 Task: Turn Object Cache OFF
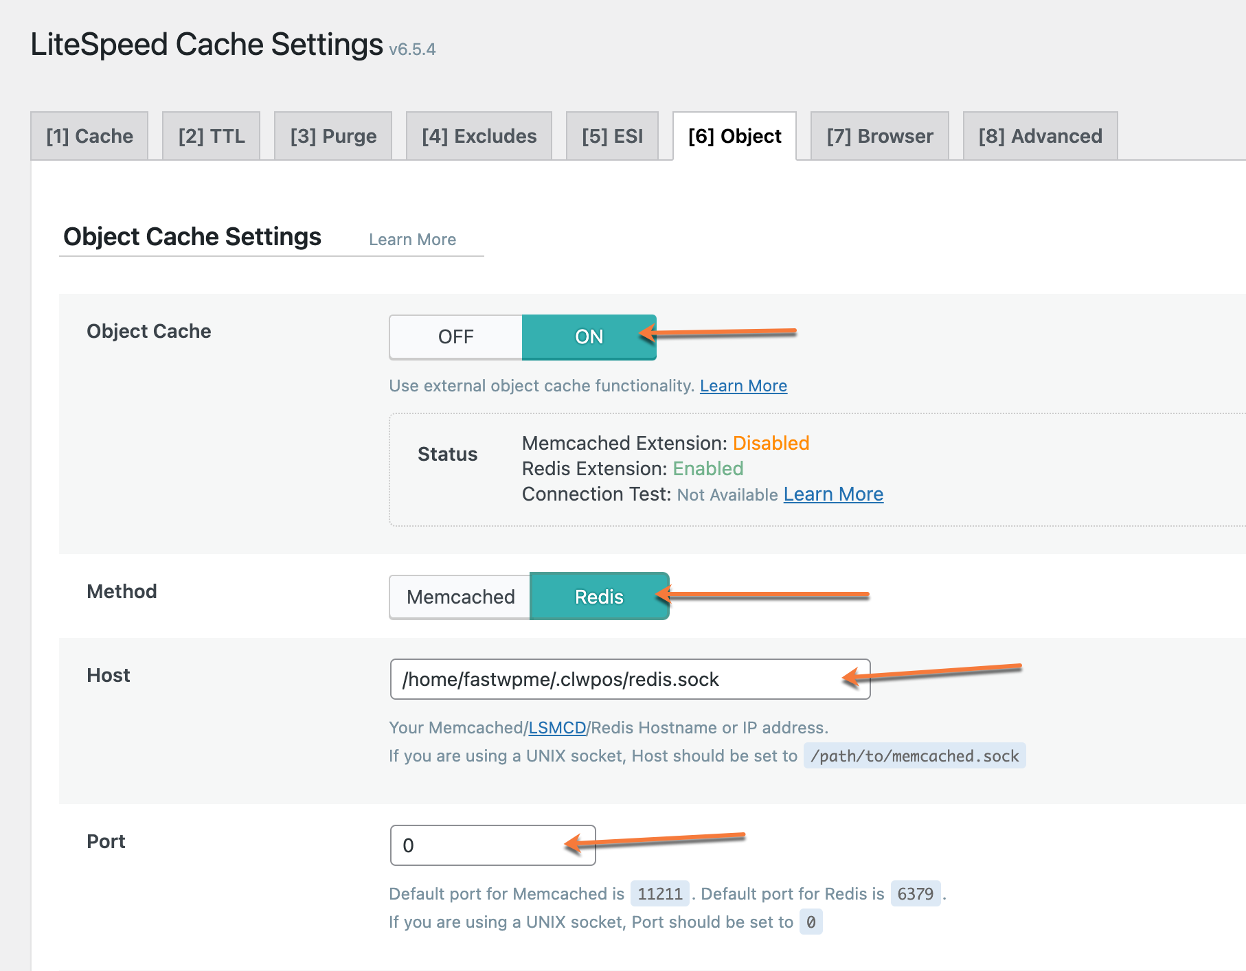pos(456,337)
